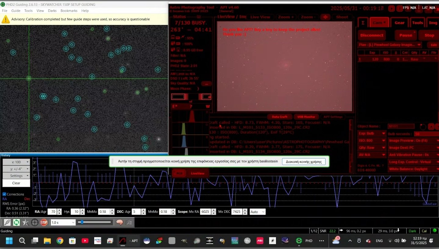Click the PHD2 begin guiding crosshair icon

tap(35, 223)
